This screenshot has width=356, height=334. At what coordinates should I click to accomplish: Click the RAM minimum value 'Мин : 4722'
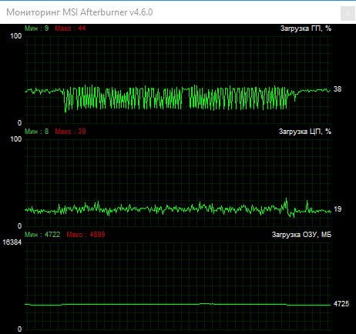(42, 235)
